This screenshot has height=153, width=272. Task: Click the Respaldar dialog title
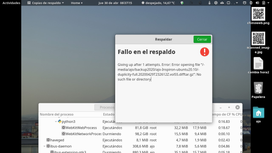pyautogui.click(x=163, y=40)
